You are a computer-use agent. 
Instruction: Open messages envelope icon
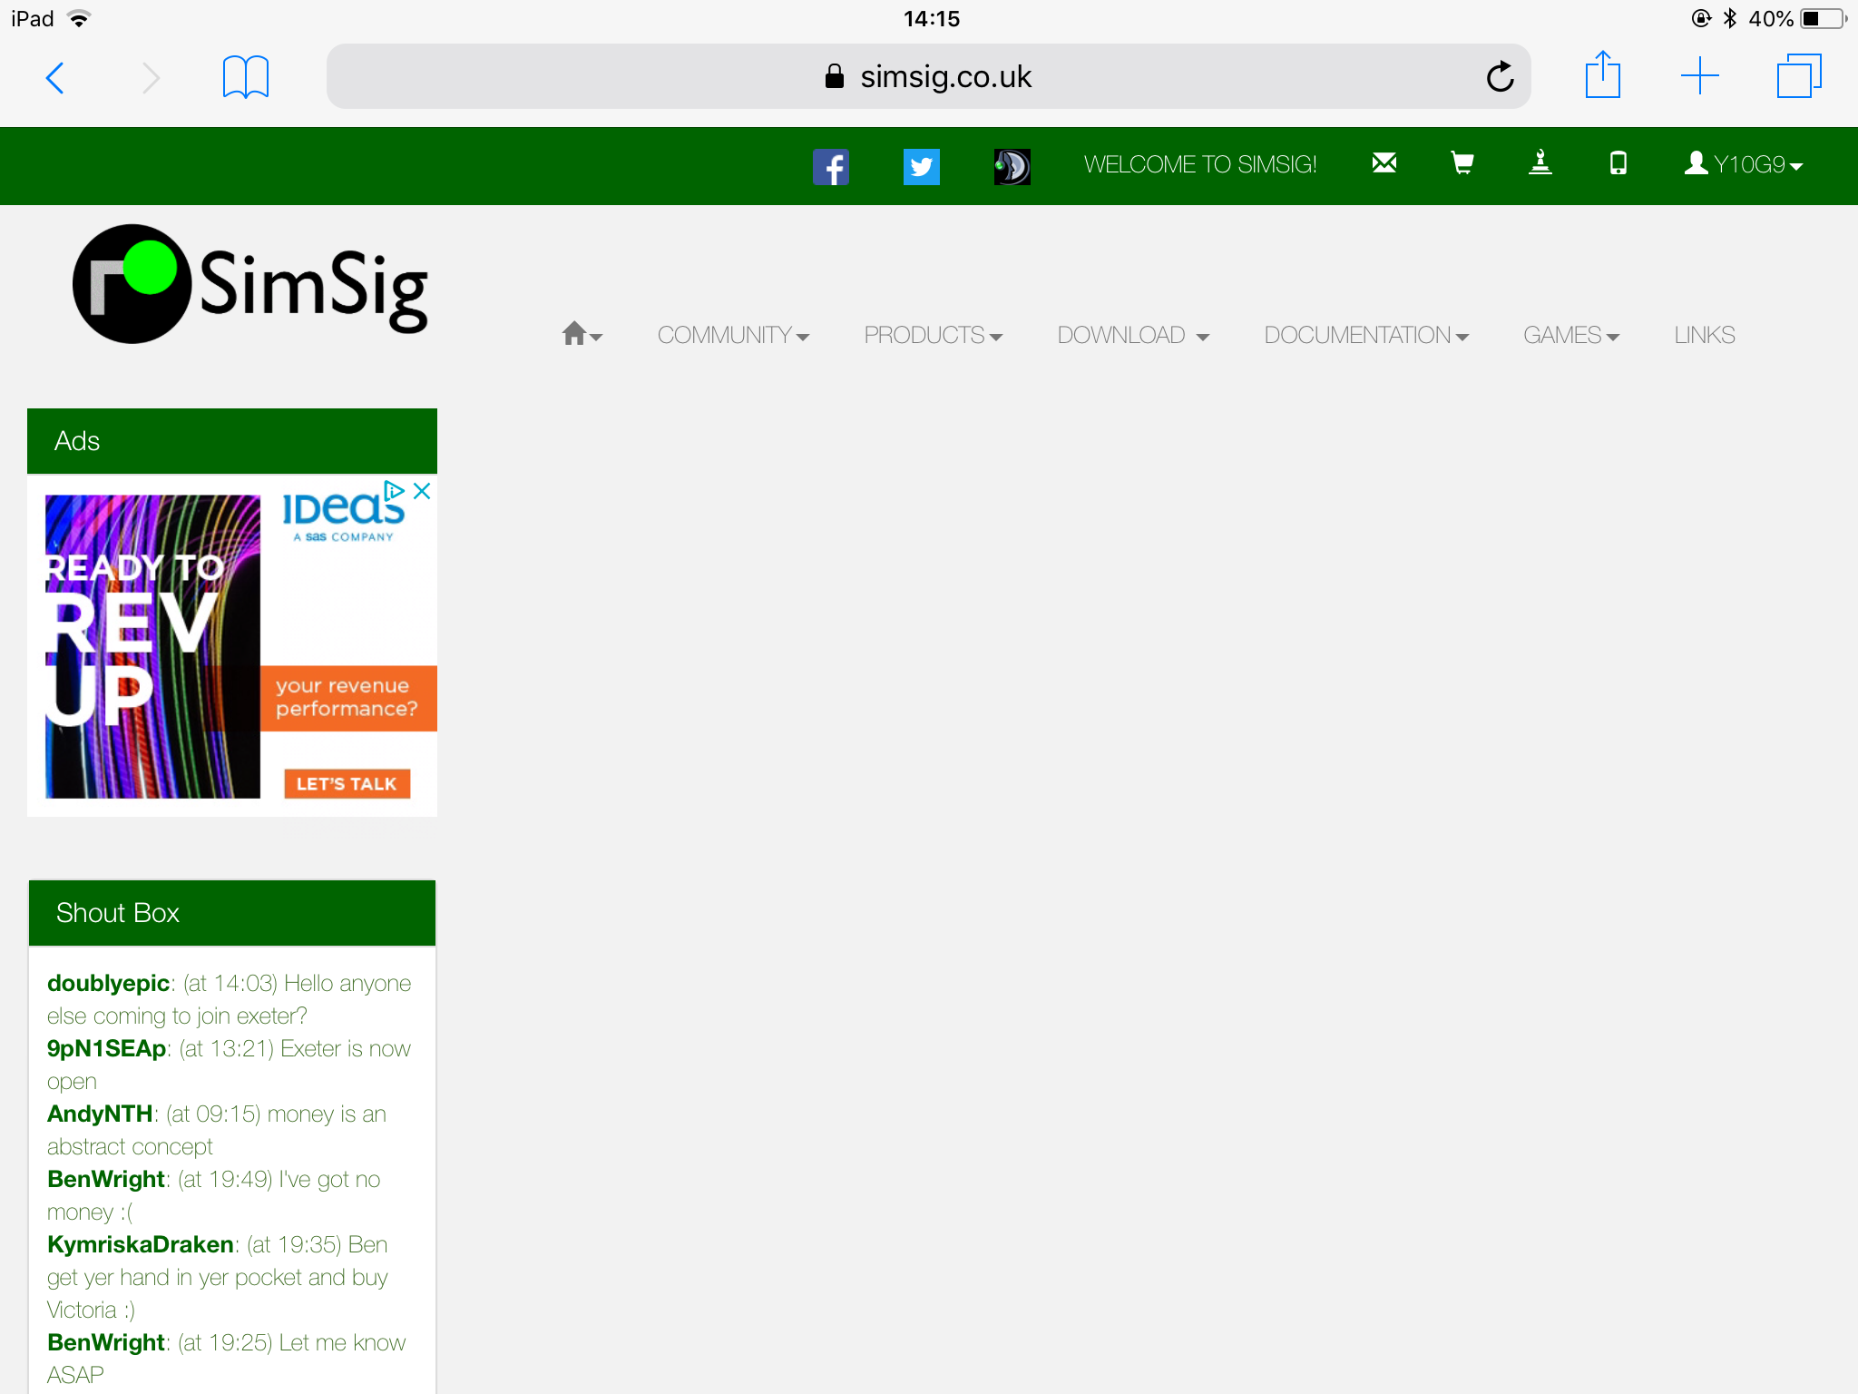1384,162
